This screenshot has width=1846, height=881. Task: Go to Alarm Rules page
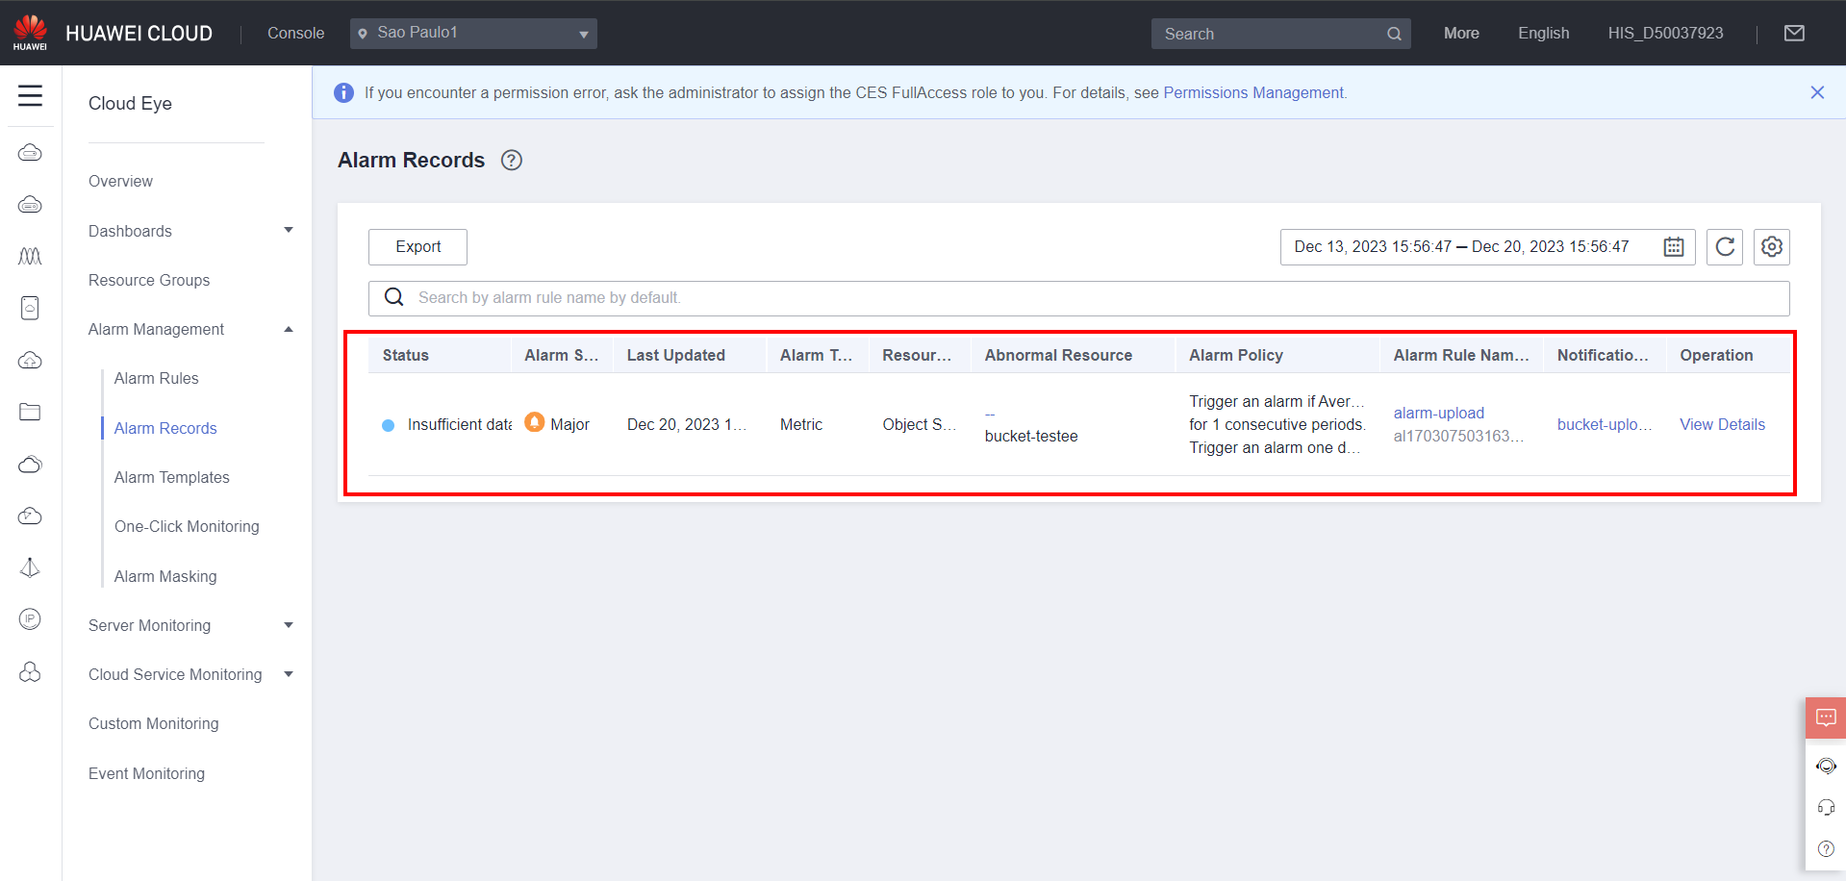[156, 378]
